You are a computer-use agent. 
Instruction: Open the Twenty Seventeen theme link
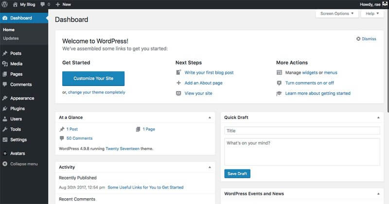123,149
